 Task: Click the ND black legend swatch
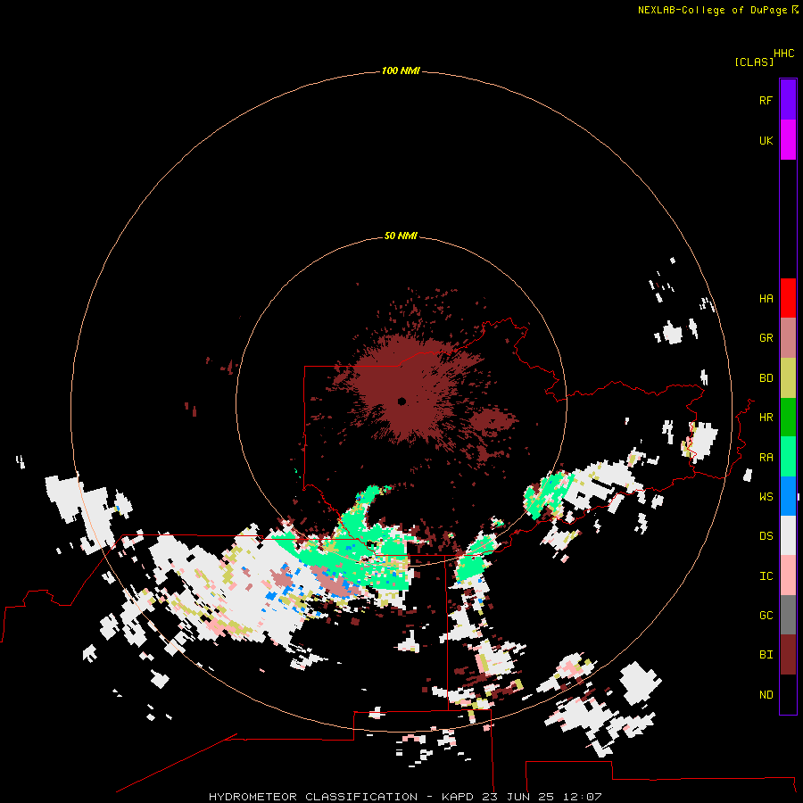(788, 694)
